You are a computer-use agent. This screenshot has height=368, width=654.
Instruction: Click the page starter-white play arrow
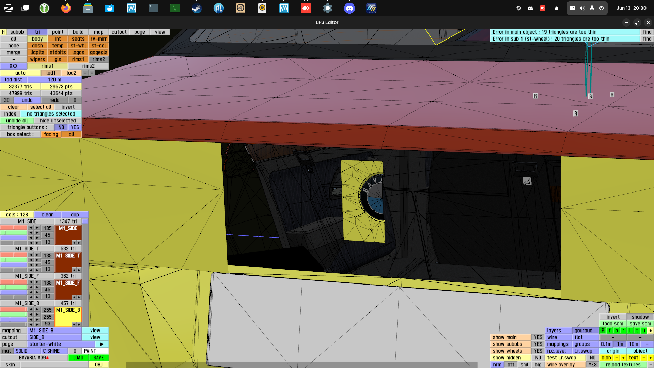[102, 344]
